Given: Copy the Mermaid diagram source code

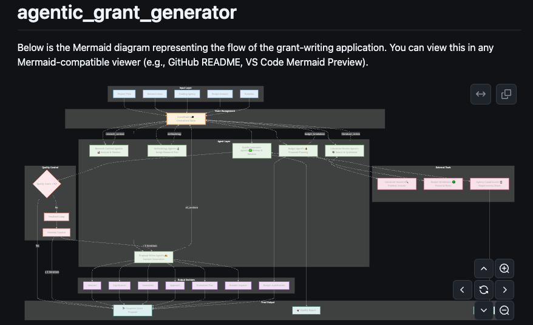Looking at the screenshot, I should (x=506, y=94).
